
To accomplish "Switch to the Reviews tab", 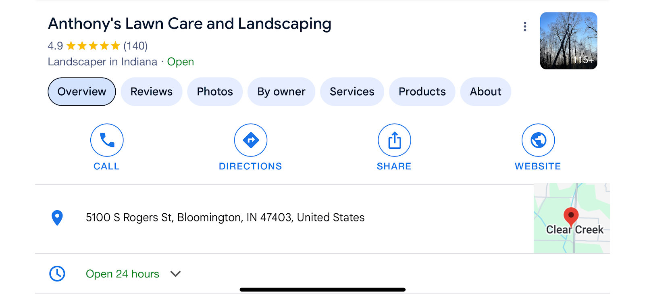I will click(x=152, y=92).
